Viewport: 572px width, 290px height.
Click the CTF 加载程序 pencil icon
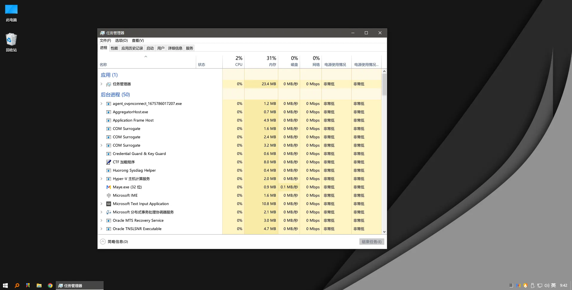tap(109, 162)
